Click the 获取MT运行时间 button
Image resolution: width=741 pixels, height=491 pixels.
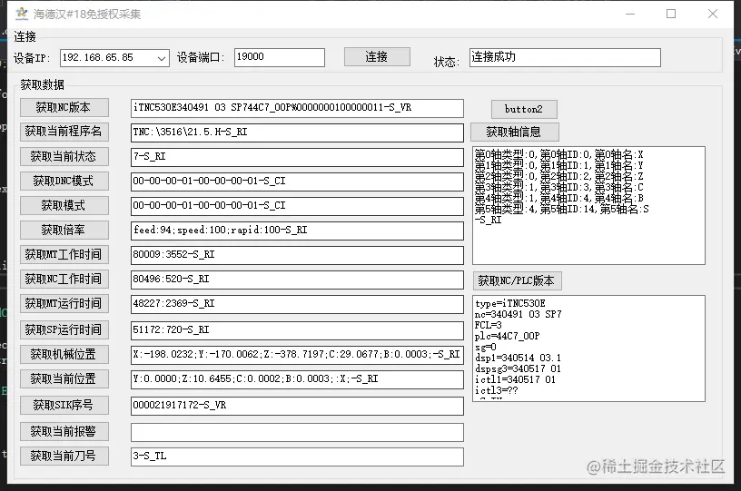tap(64, 304)
